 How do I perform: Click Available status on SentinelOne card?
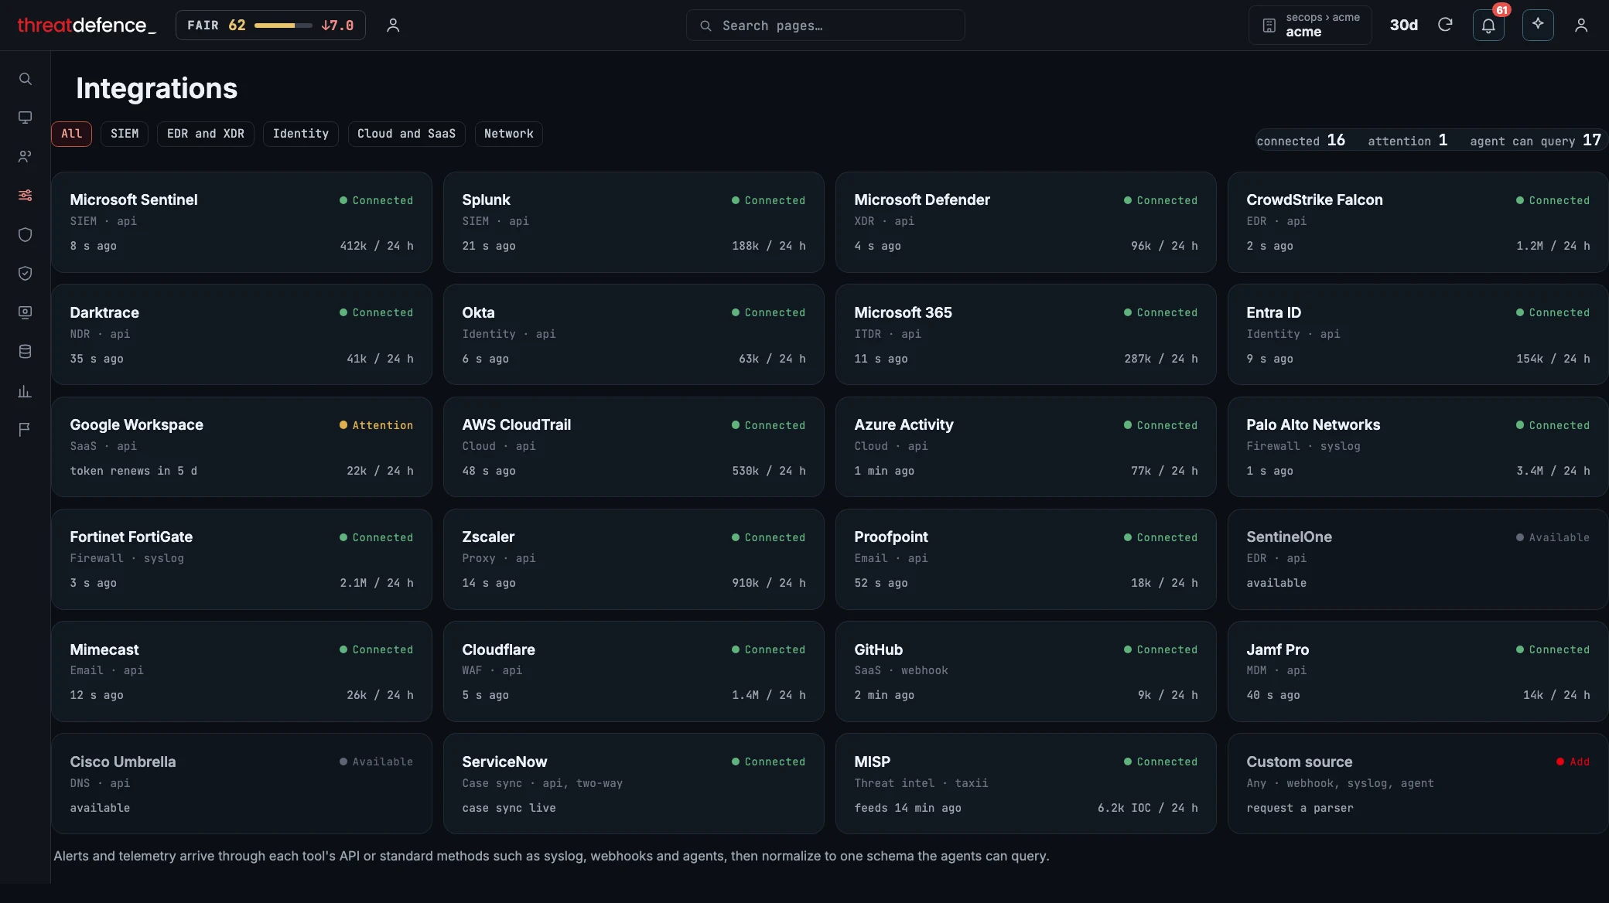[1553, 537]
